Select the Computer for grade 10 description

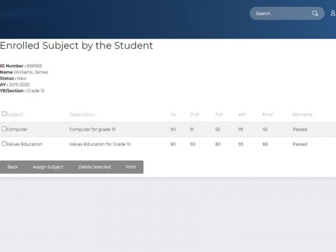[92, 129]
